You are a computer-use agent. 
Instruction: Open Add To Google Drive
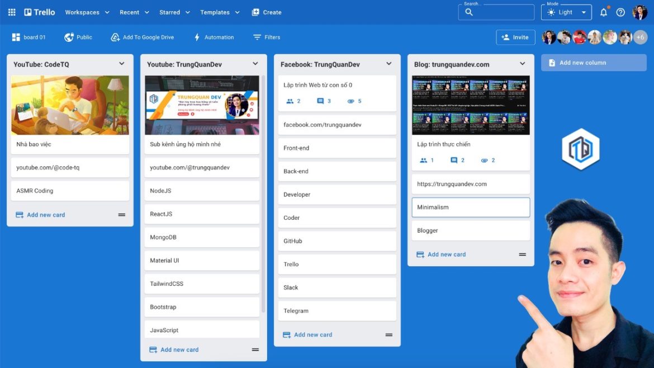tap(113, 37)
